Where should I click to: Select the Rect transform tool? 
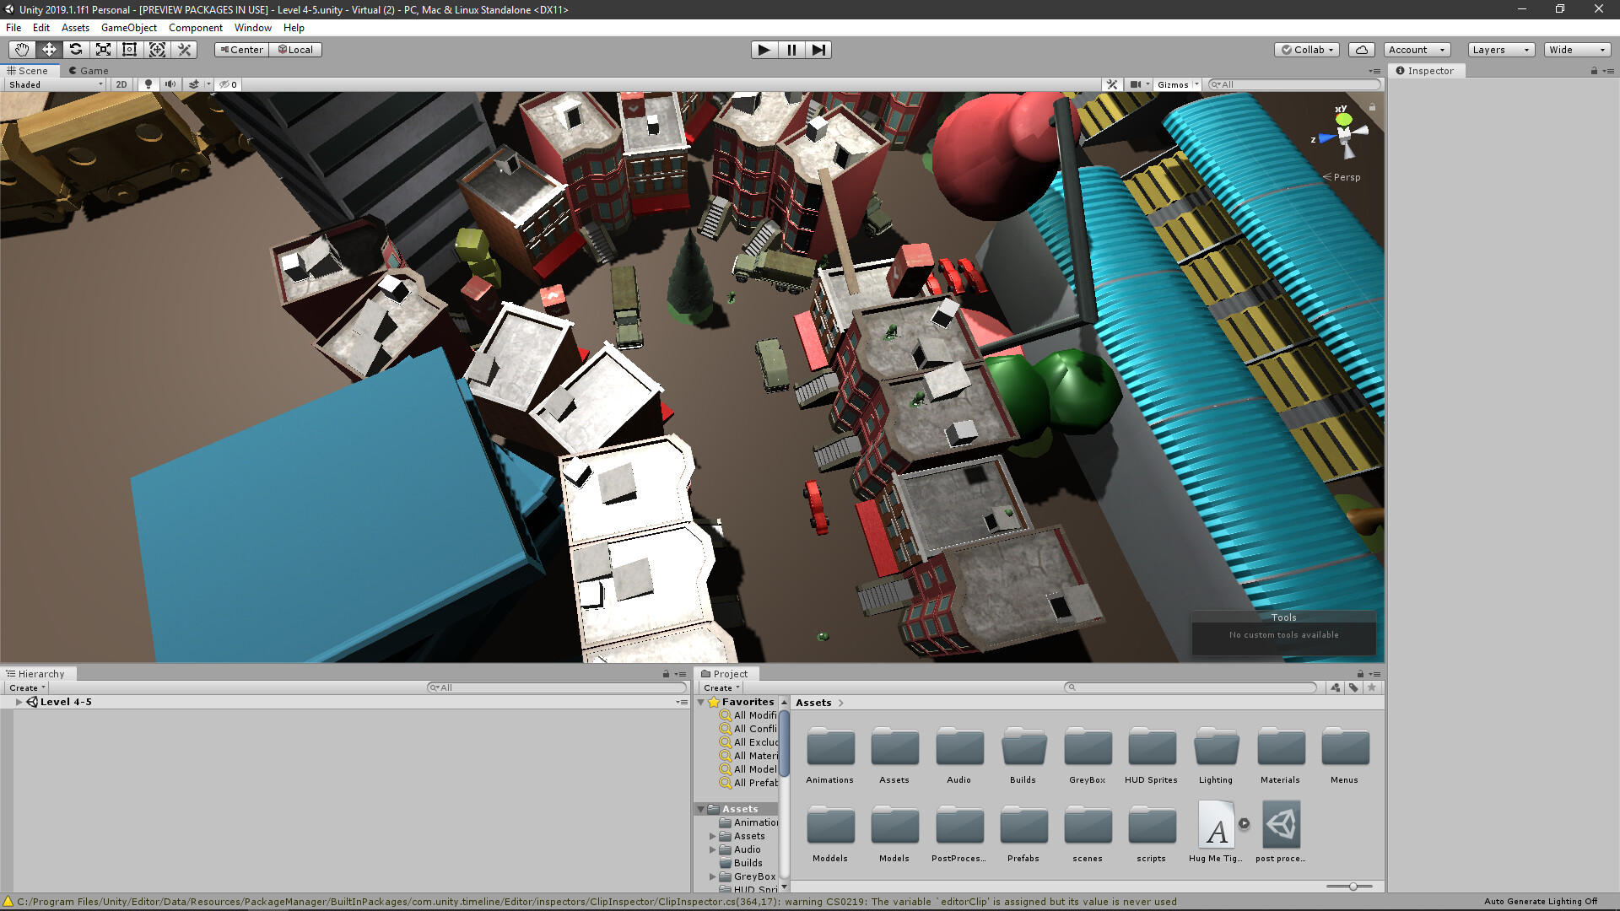pos(130,50)
